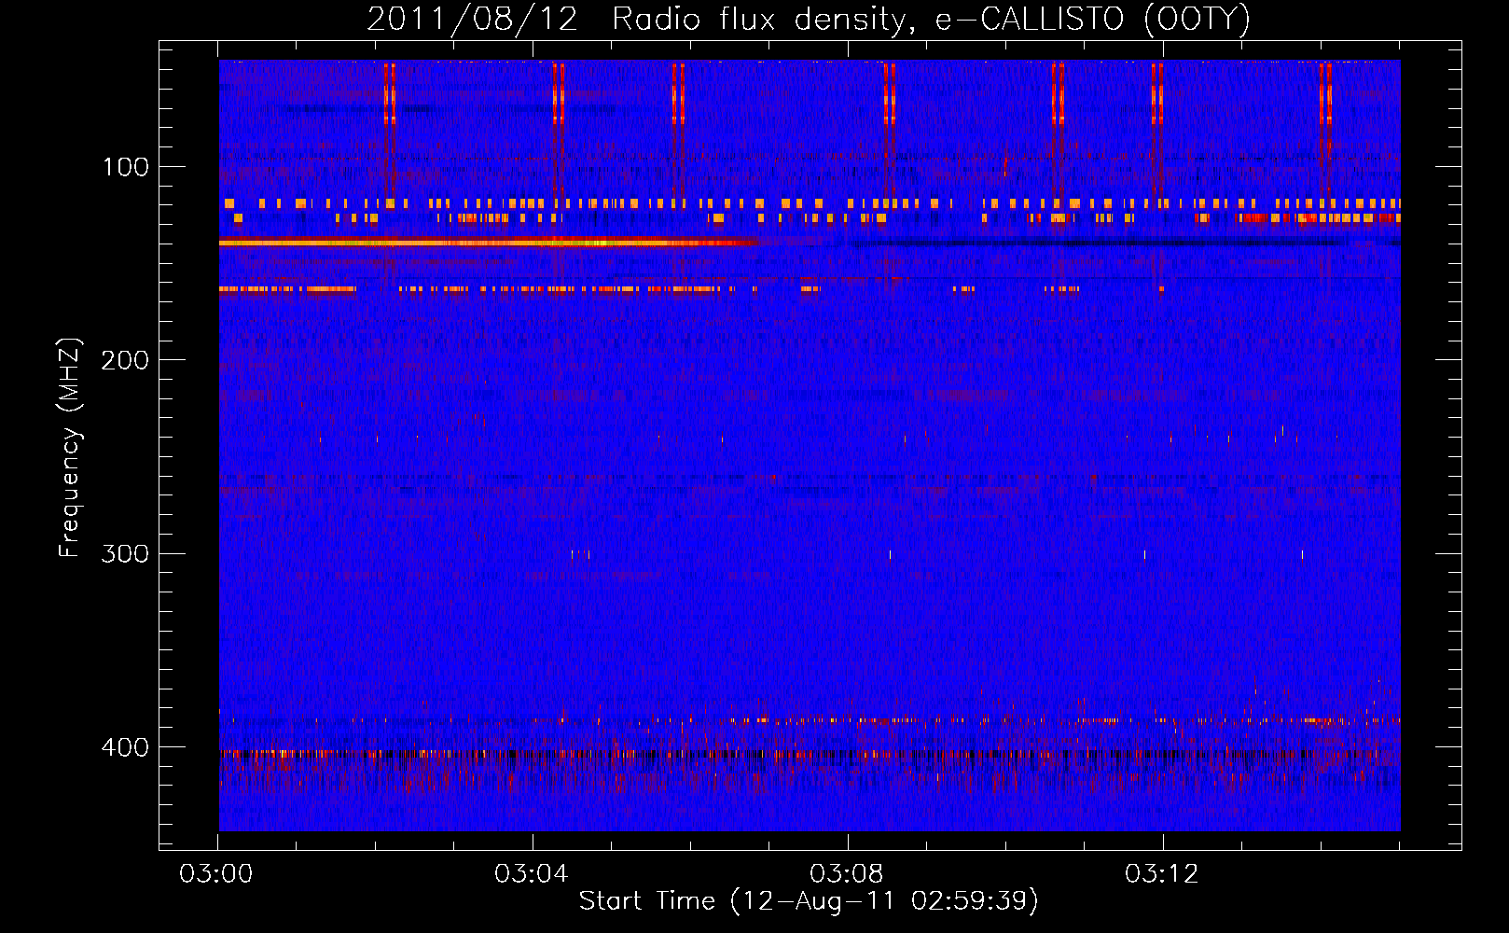Image resolution: width=1509 pixels, height=933 pixels.
Task: Click the 03:12 time tick label
Action: [1162, 874]
